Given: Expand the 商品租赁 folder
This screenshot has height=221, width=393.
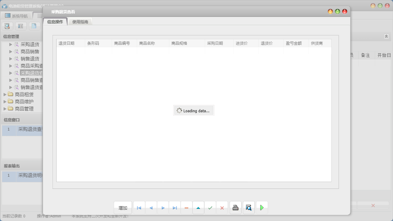Looking at the screenshot, I should pyautogui.click(x=5, y=94).
